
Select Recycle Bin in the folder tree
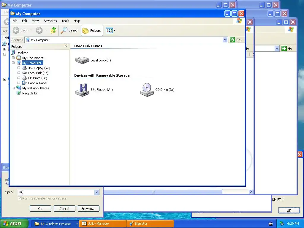point(30,93)
